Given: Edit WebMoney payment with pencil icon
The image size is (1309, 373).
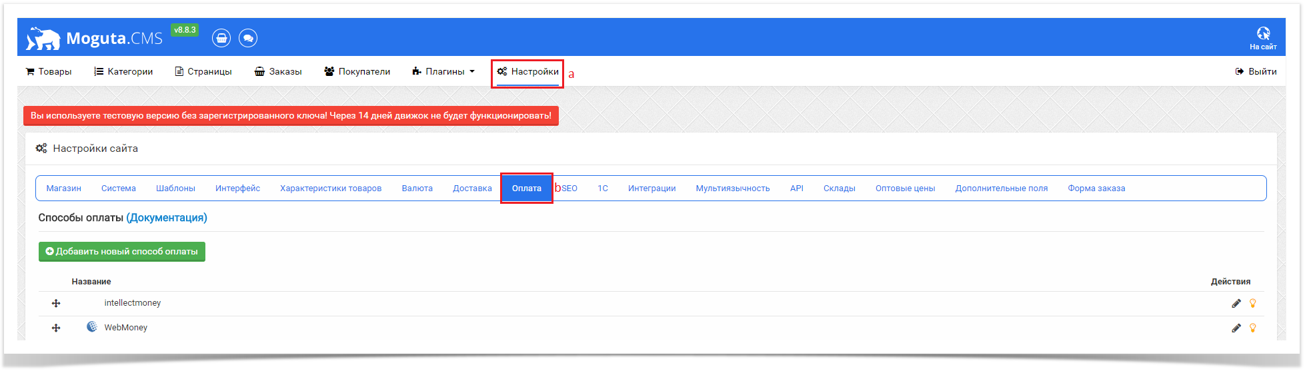Looking at the screenshot, I should [1236, 328].
